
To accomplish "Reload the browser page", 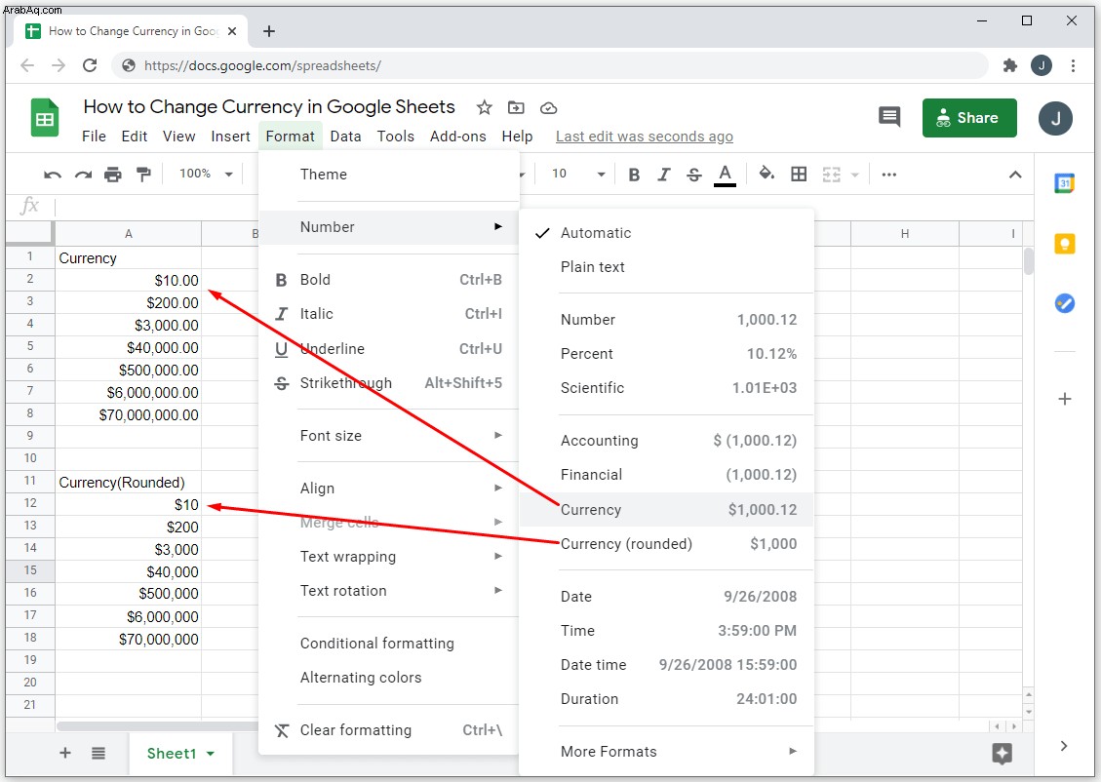I will (90, 65).
